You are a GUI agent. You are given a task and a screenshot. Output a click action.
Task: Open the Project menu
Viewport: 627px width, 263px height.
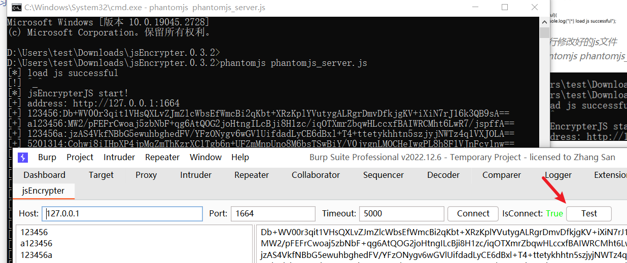(80, 157)
